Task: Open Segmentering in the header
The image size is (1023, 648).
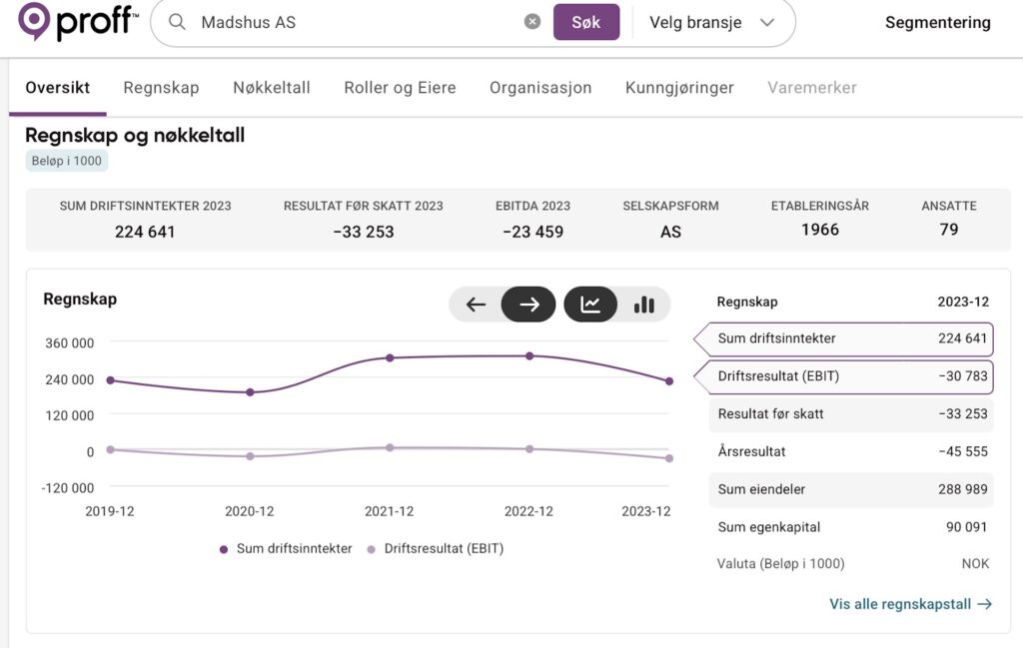Action: point(937,22)
